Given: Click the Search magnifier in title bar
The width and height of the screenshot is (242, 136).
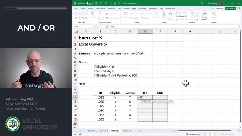Looking at the screenshot, I should pyautogui.click(x=202, y=3).
